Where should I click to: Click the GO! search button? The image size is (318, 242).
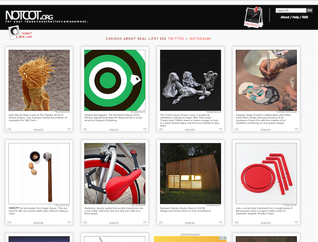point(310,10)
